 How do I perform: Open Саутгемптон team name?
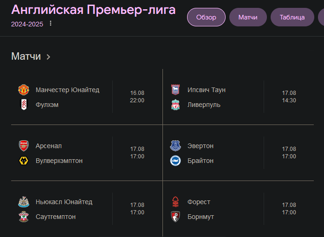56,217
